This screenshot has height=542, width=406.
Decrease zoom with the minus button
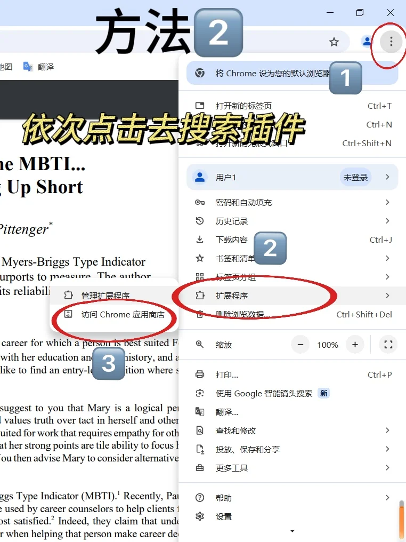click(300, 344)
